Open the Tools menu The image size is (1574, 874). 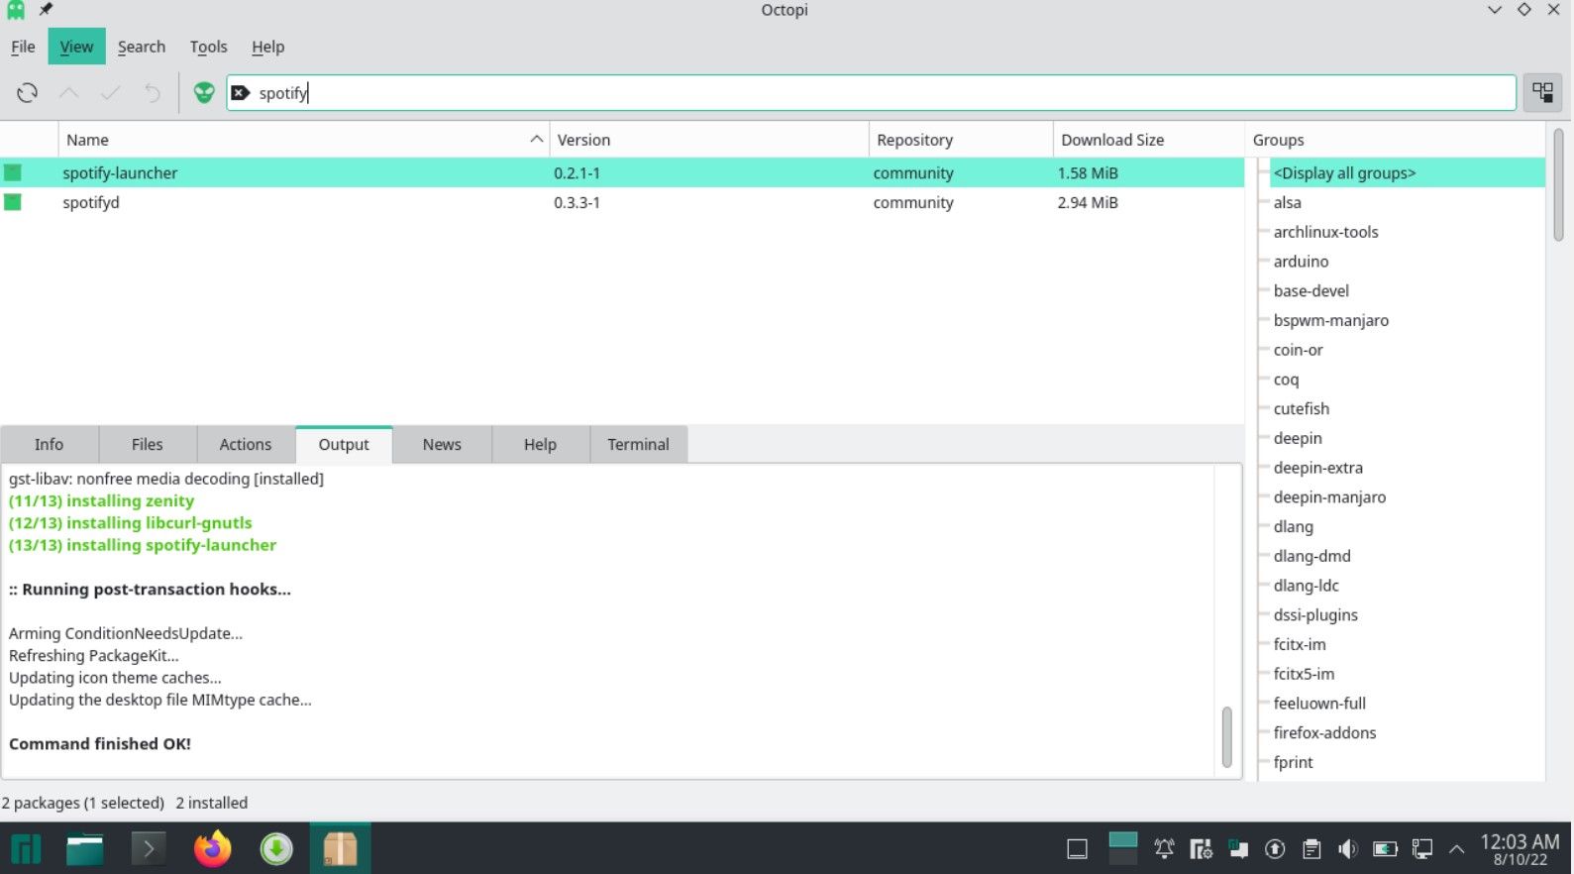click(x=208, y=47)
